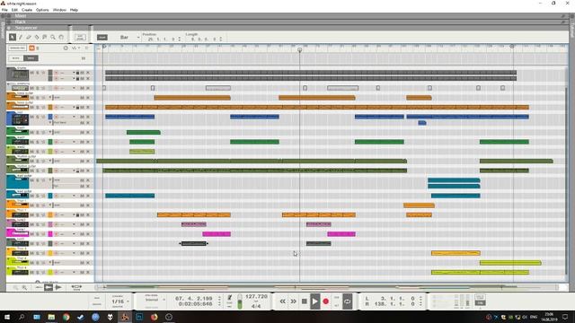This screenshot has width=575, height=323.
Task: Mute the blue bass track
Action: [x=32, y=117]
